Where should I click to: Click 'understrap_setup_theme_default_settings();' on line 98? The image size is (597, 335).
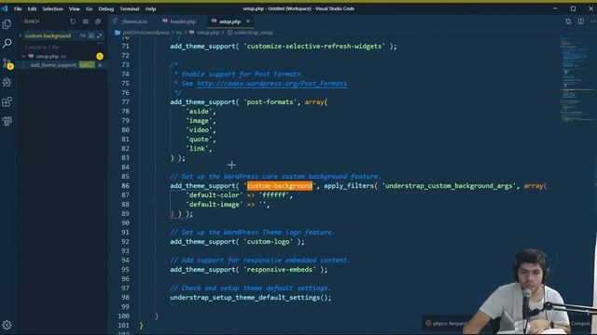coord(251,298)
